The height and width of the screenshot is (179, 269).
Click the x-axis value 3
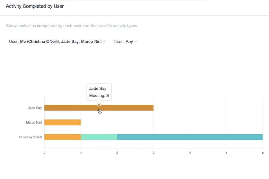[x=153, y=153]
